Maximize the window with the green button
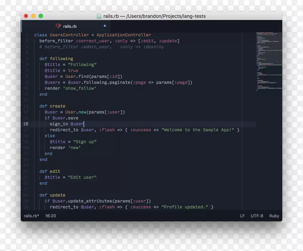This screenshot has width=303, height=251. tap(41, 16)
